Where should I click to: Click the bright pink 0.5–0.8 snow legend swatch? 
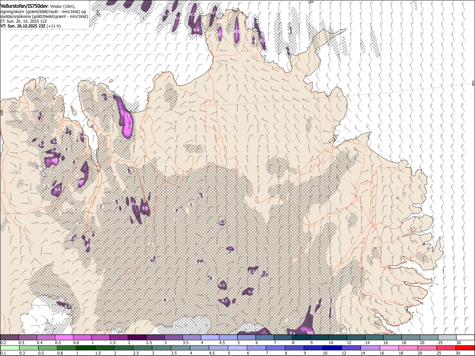pyautogui.click(x=64, y=337)
